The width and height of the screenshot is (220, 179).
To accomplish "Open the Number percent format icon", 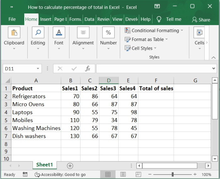I will [x=108, y=33].
